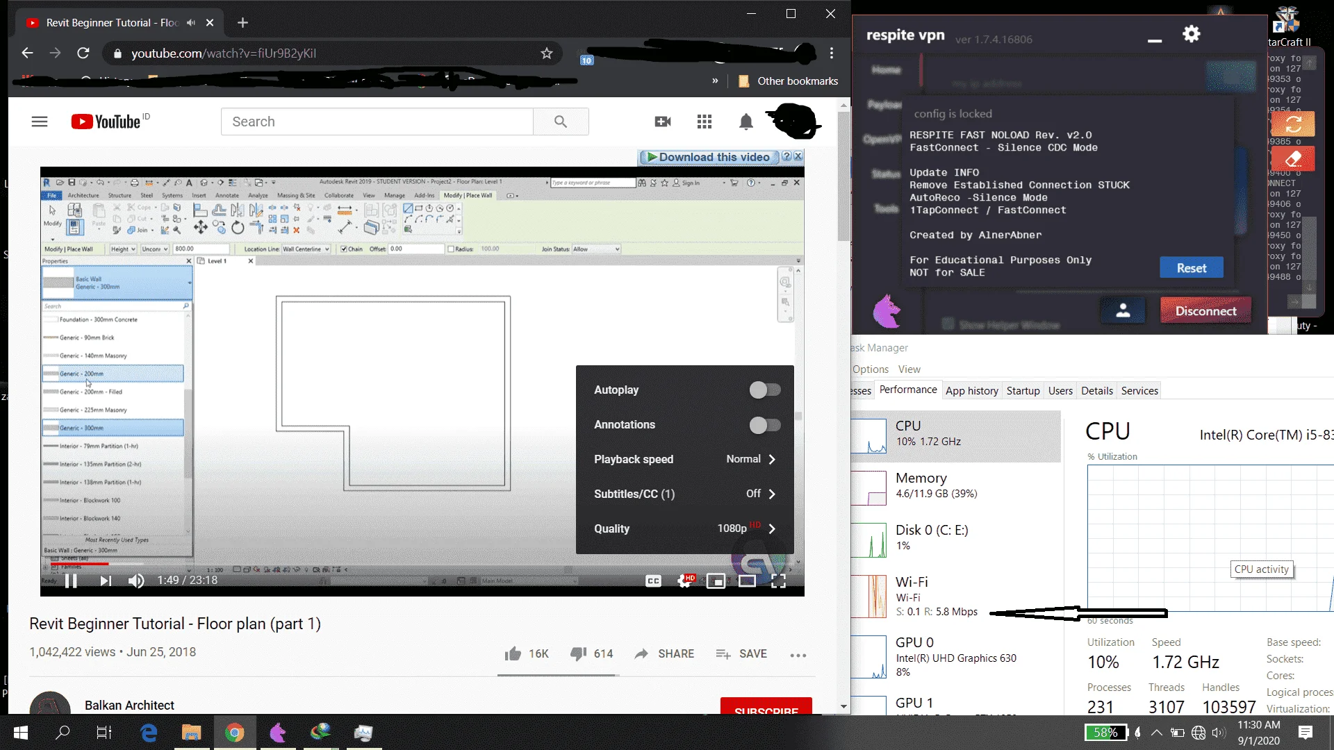Open Balkan Architect channel name
This screenshot has width=1334, height=750.
click(x=129, y=706)
